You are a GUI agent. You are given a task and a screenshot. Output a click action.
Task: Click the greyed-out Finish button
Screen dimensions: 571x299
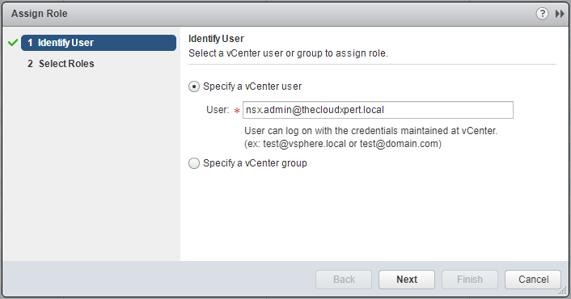(470, 280)
